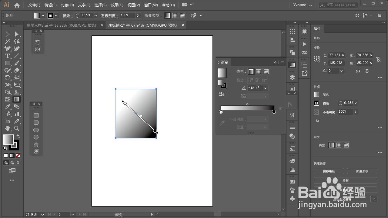
Task: Open the 窗口(W) menu
Action: click(x=151, y=5)
